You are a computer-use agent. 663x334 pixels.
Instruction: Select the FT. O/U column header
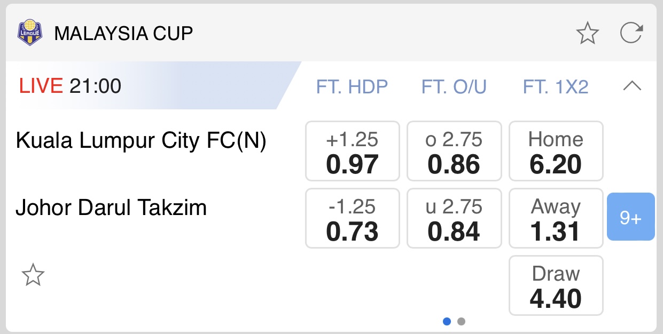click(454, 86)
